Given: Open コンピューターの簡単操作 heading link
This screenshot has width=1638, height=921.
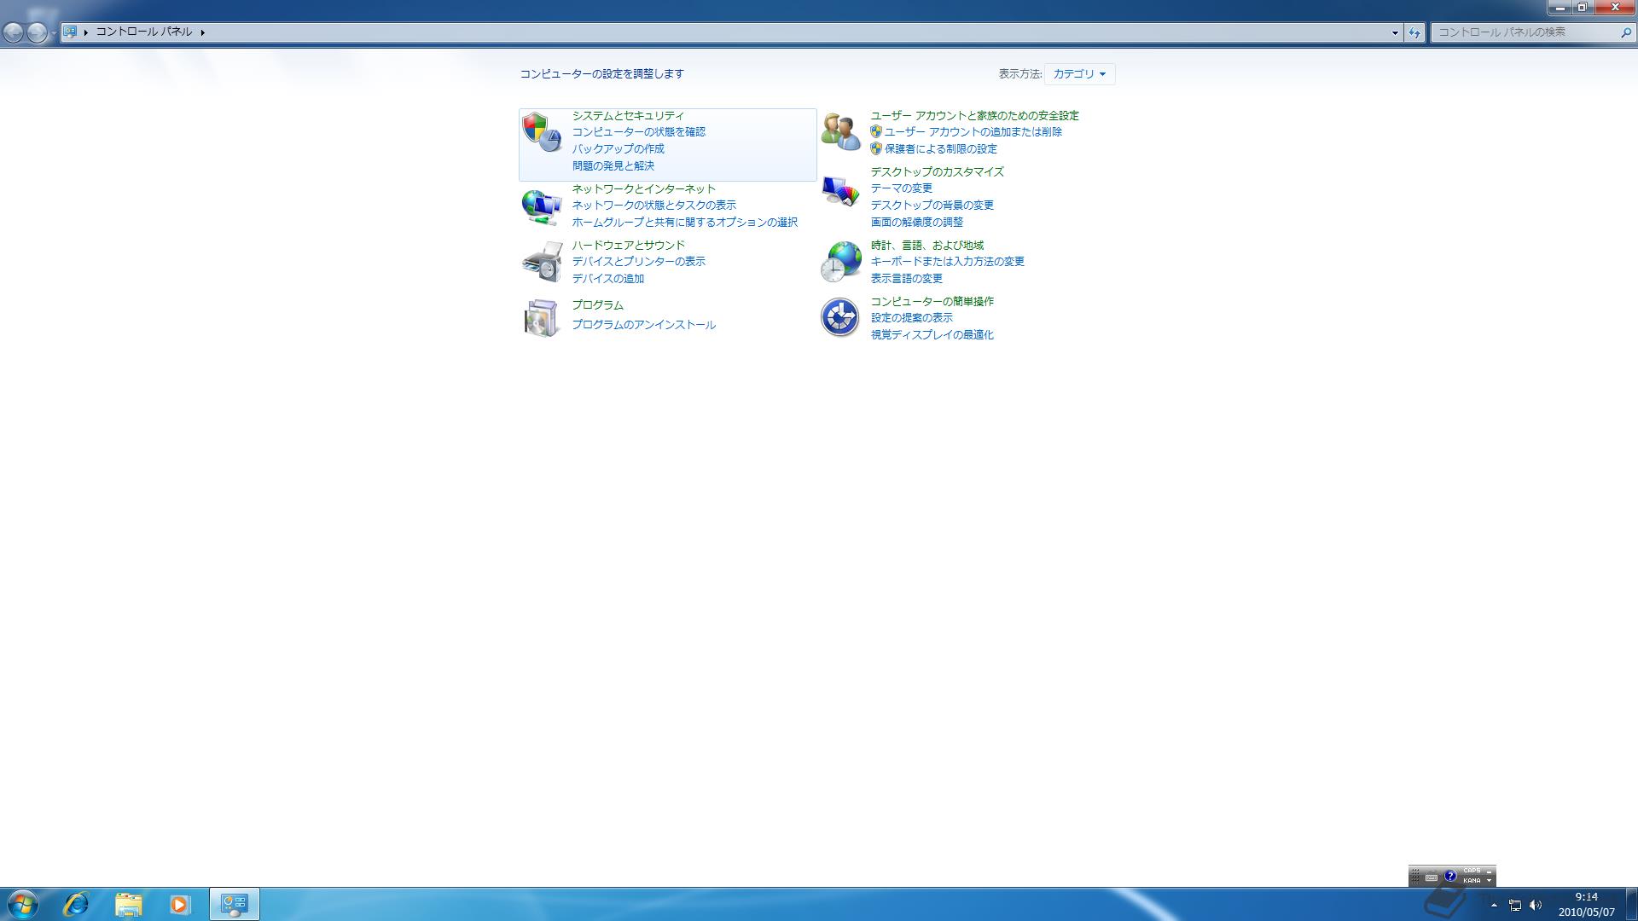Looking at the screenshot, I should click(932, 301).
